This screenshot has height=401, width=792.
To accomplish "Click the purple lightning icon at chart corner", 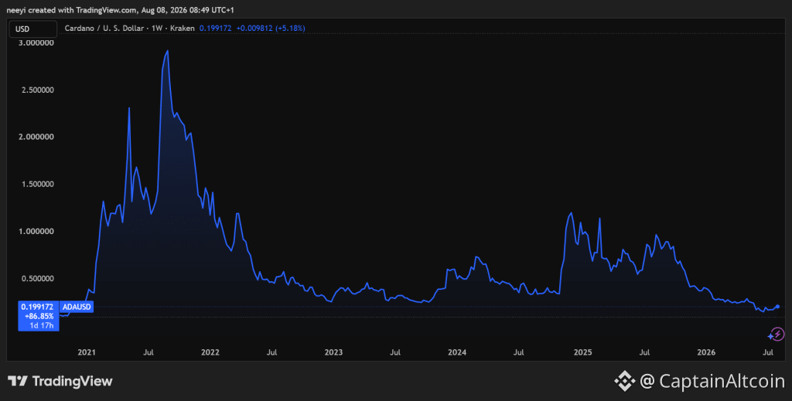I will coord(777,334).
